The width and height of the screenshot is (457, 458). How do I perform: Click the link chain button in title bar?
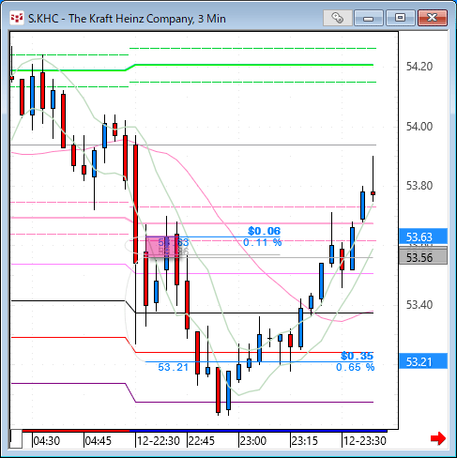(x=337, y=18)
